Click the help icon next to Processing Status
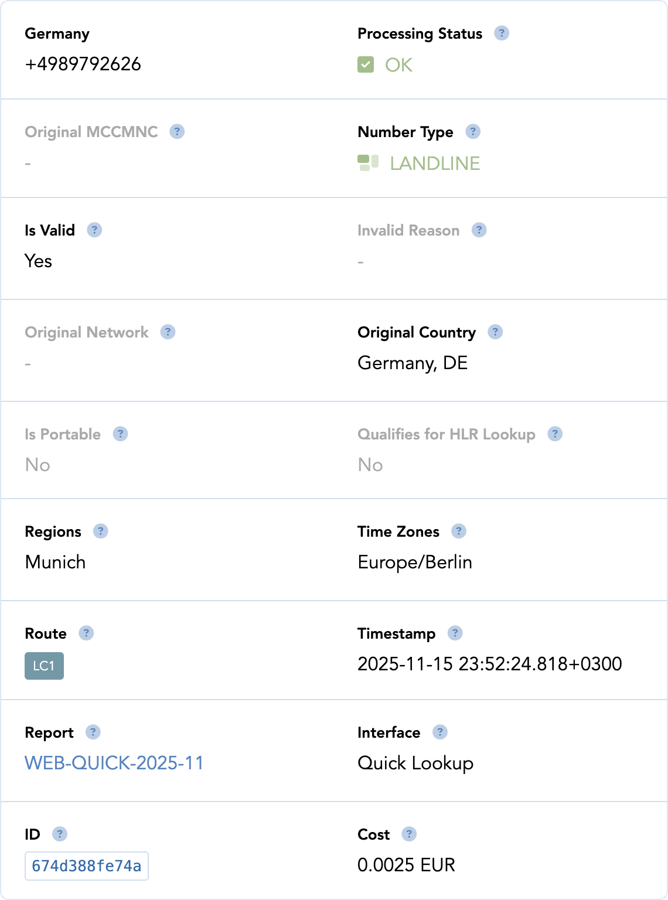The width and height of the screenshot is (668, 900). coord(502,33)
